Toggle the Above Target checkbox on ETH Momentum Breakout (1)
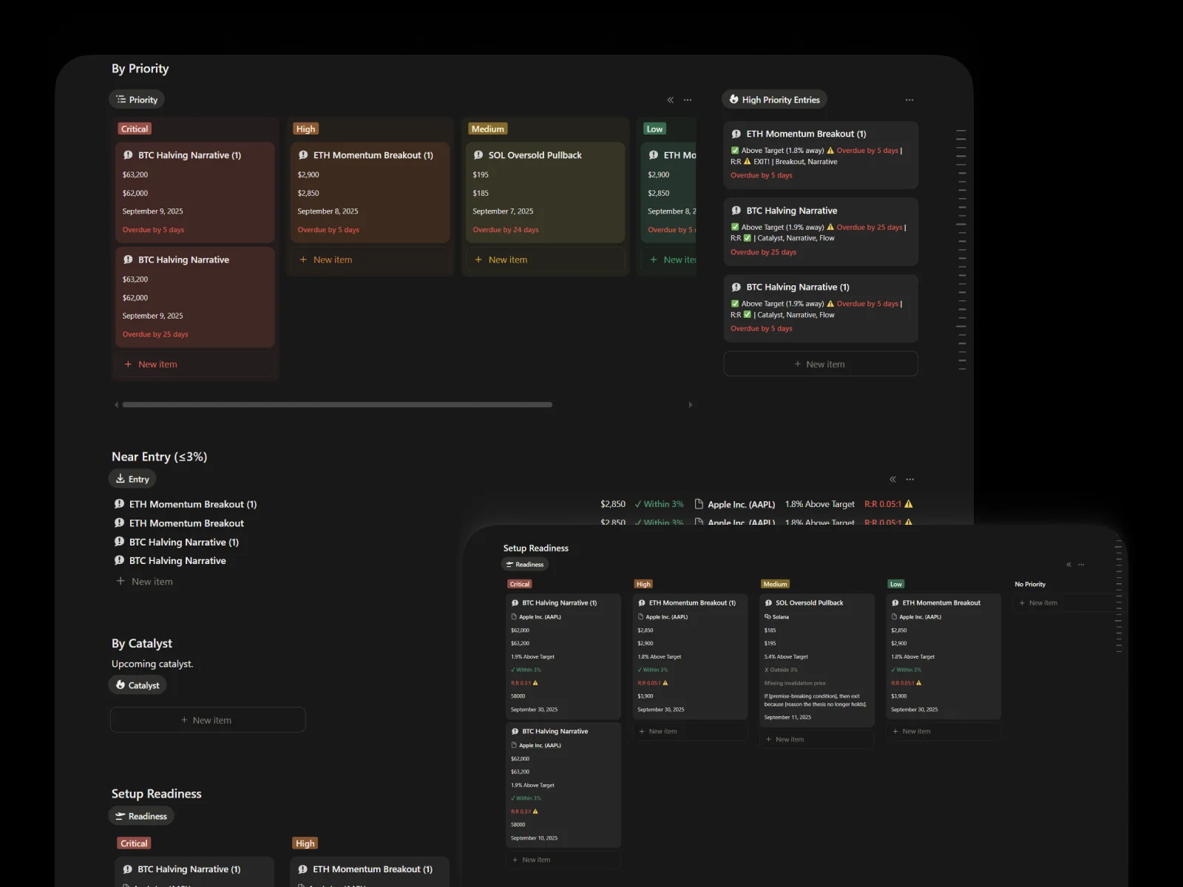 (x=735, y=150)
